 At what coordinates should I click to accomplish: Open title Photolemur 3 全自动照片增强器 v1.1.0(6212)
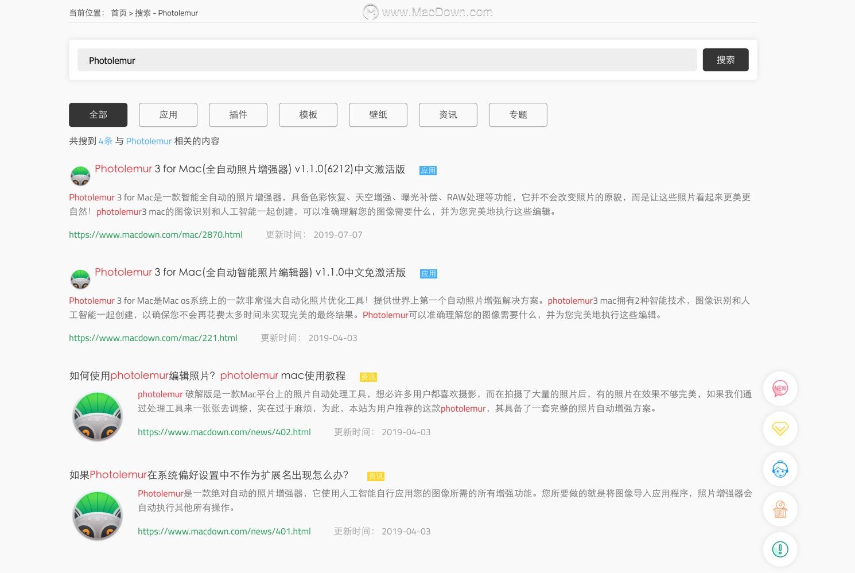tap(250, 169)
